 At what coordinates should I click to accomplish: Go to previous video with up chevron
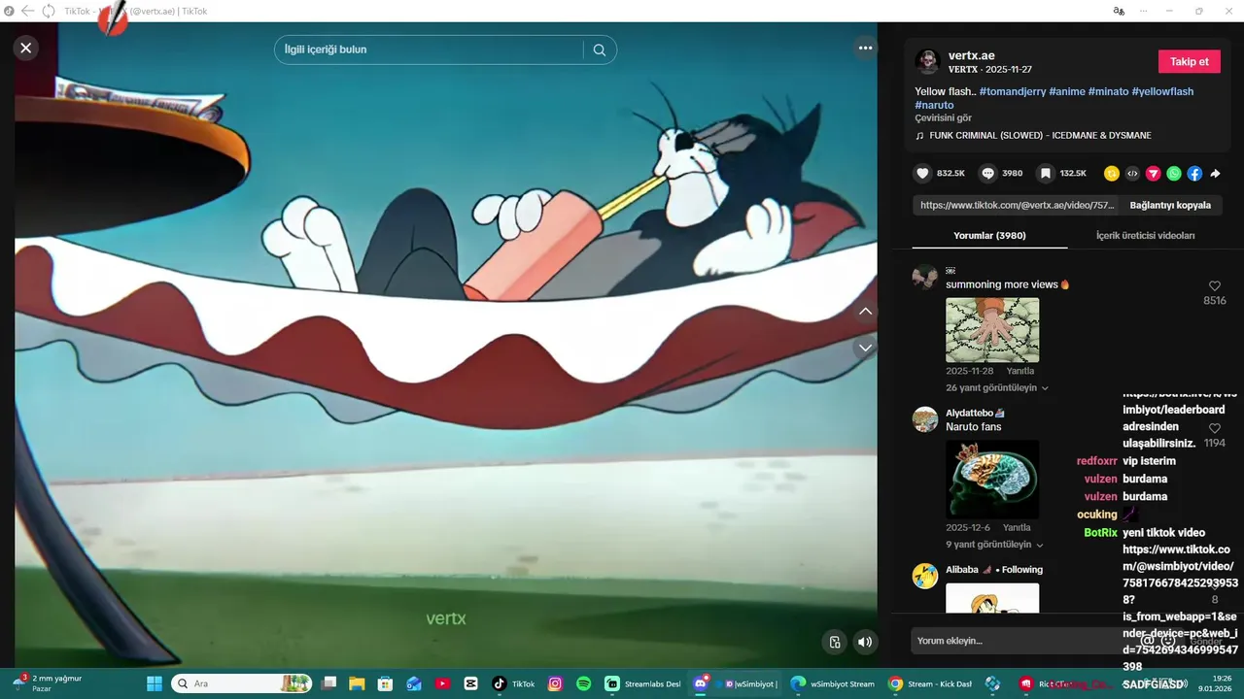point(865,312)
